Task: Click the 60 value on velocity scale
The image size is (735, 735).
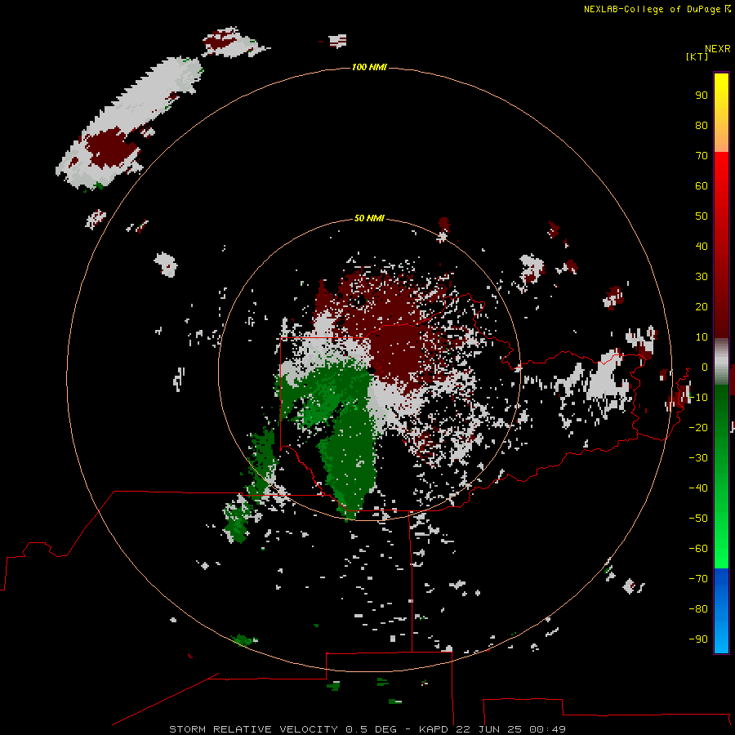Action: tap(702, 186)
